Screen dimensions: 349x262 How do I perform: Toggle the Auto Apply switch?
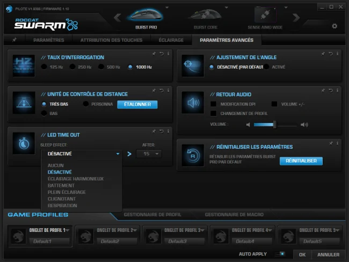(x=280, y=254)
